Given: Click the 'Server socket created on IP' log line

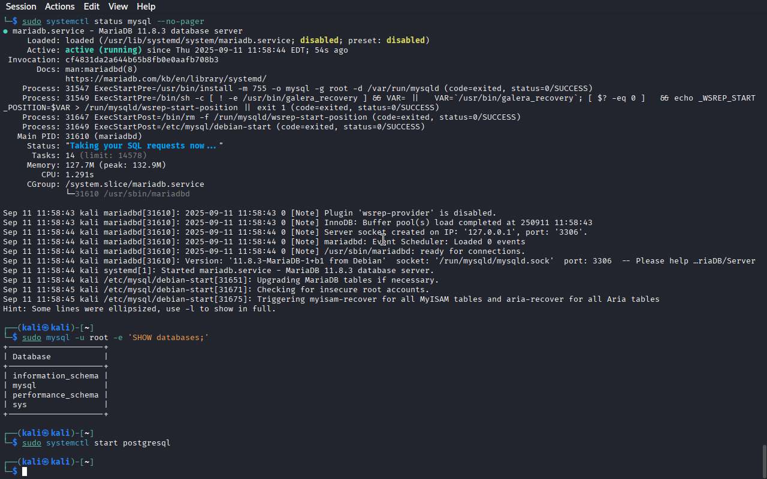Looking at the screenshot, I should pos(295,232).
